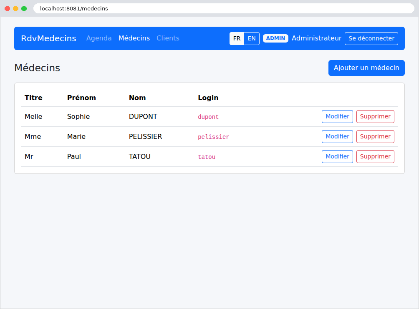Click the first name Marie
Image resolution: width=419 pixels, height=309 pixels.
pyautogui.click(x=76, y=136)
